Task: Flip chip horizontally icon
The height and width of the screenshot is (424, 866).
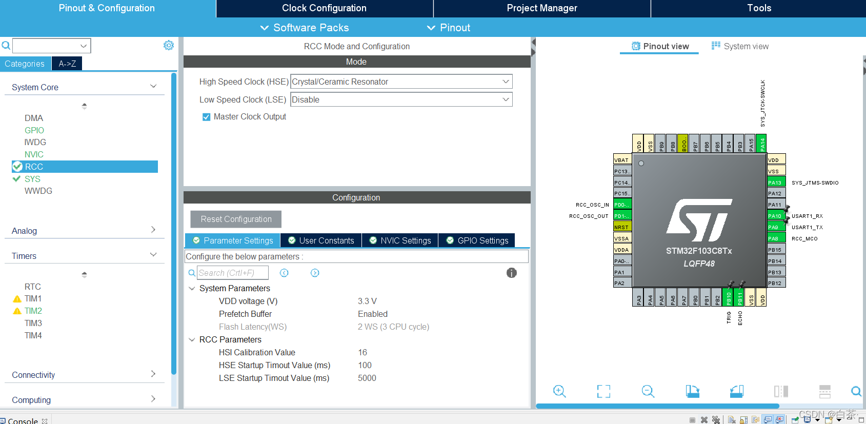Action: pyautogui.click(x=781, y=391)
